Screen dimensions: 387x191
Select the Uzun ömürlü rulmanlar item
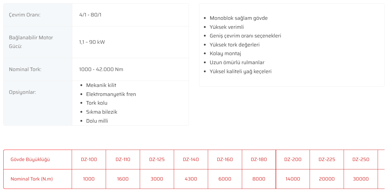[237, 62]
